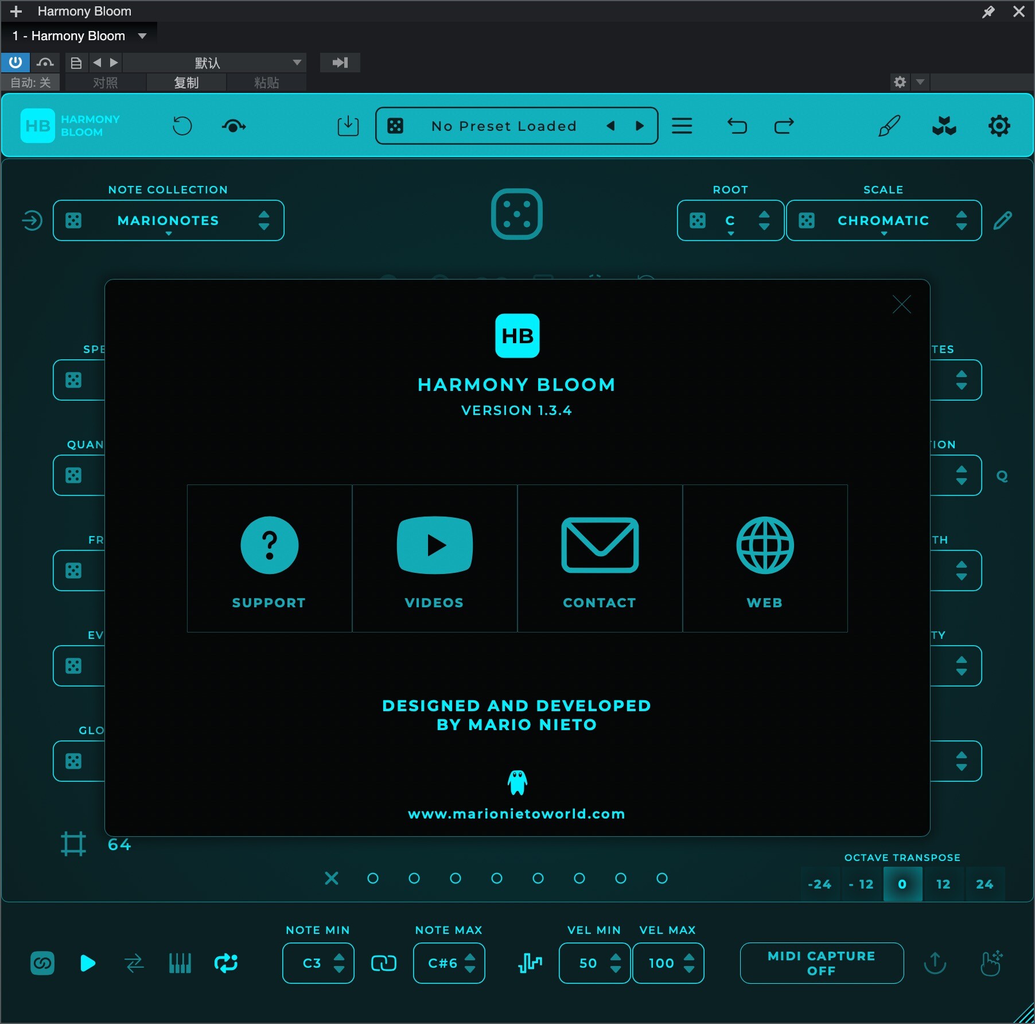Go to next preset arrow
This screenshot has width=1035, height=1024.
point(640,126)
